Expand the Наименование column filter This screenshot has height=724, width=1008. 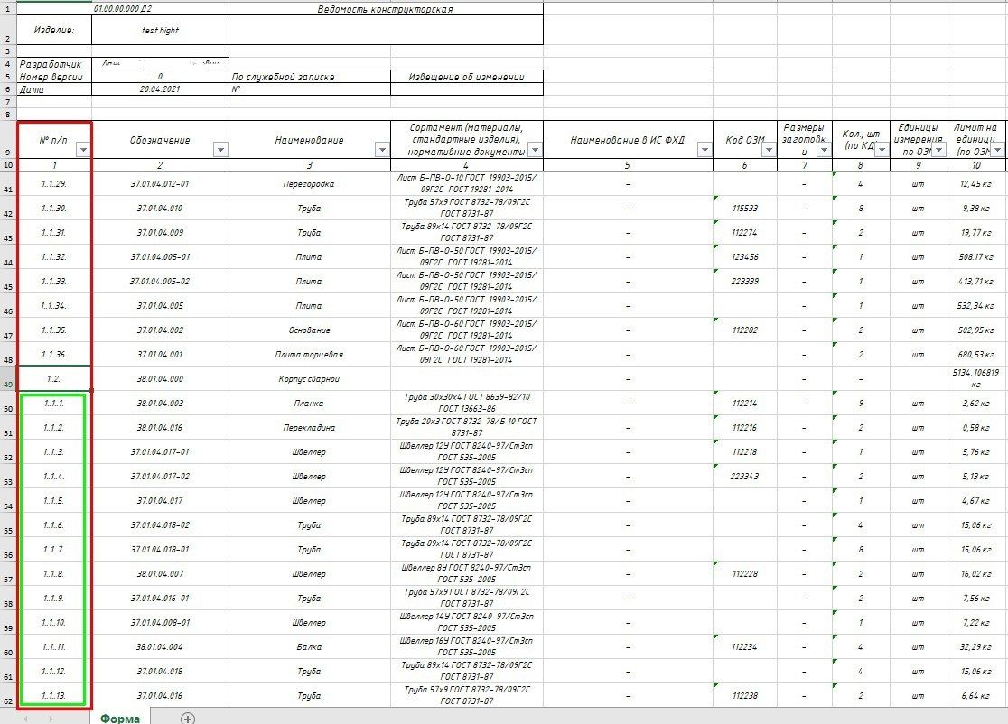point(382,151)
